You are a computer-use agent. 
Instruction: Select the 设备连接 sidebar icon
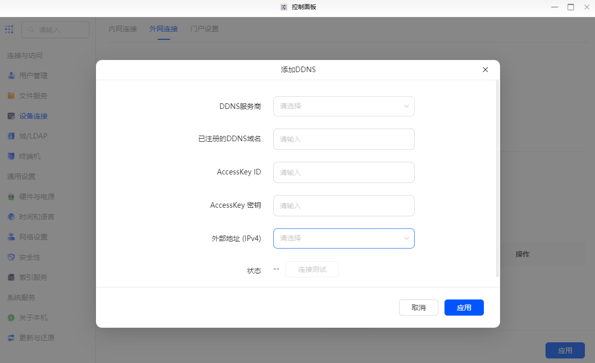click(12, 116)
